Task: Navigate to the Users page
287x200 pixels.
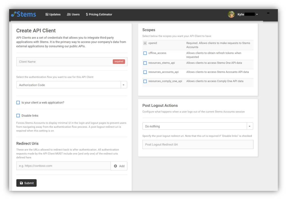Action: click(x=73, y=14)
